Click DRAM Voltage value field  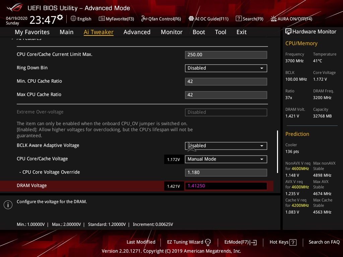pos(226,186)
